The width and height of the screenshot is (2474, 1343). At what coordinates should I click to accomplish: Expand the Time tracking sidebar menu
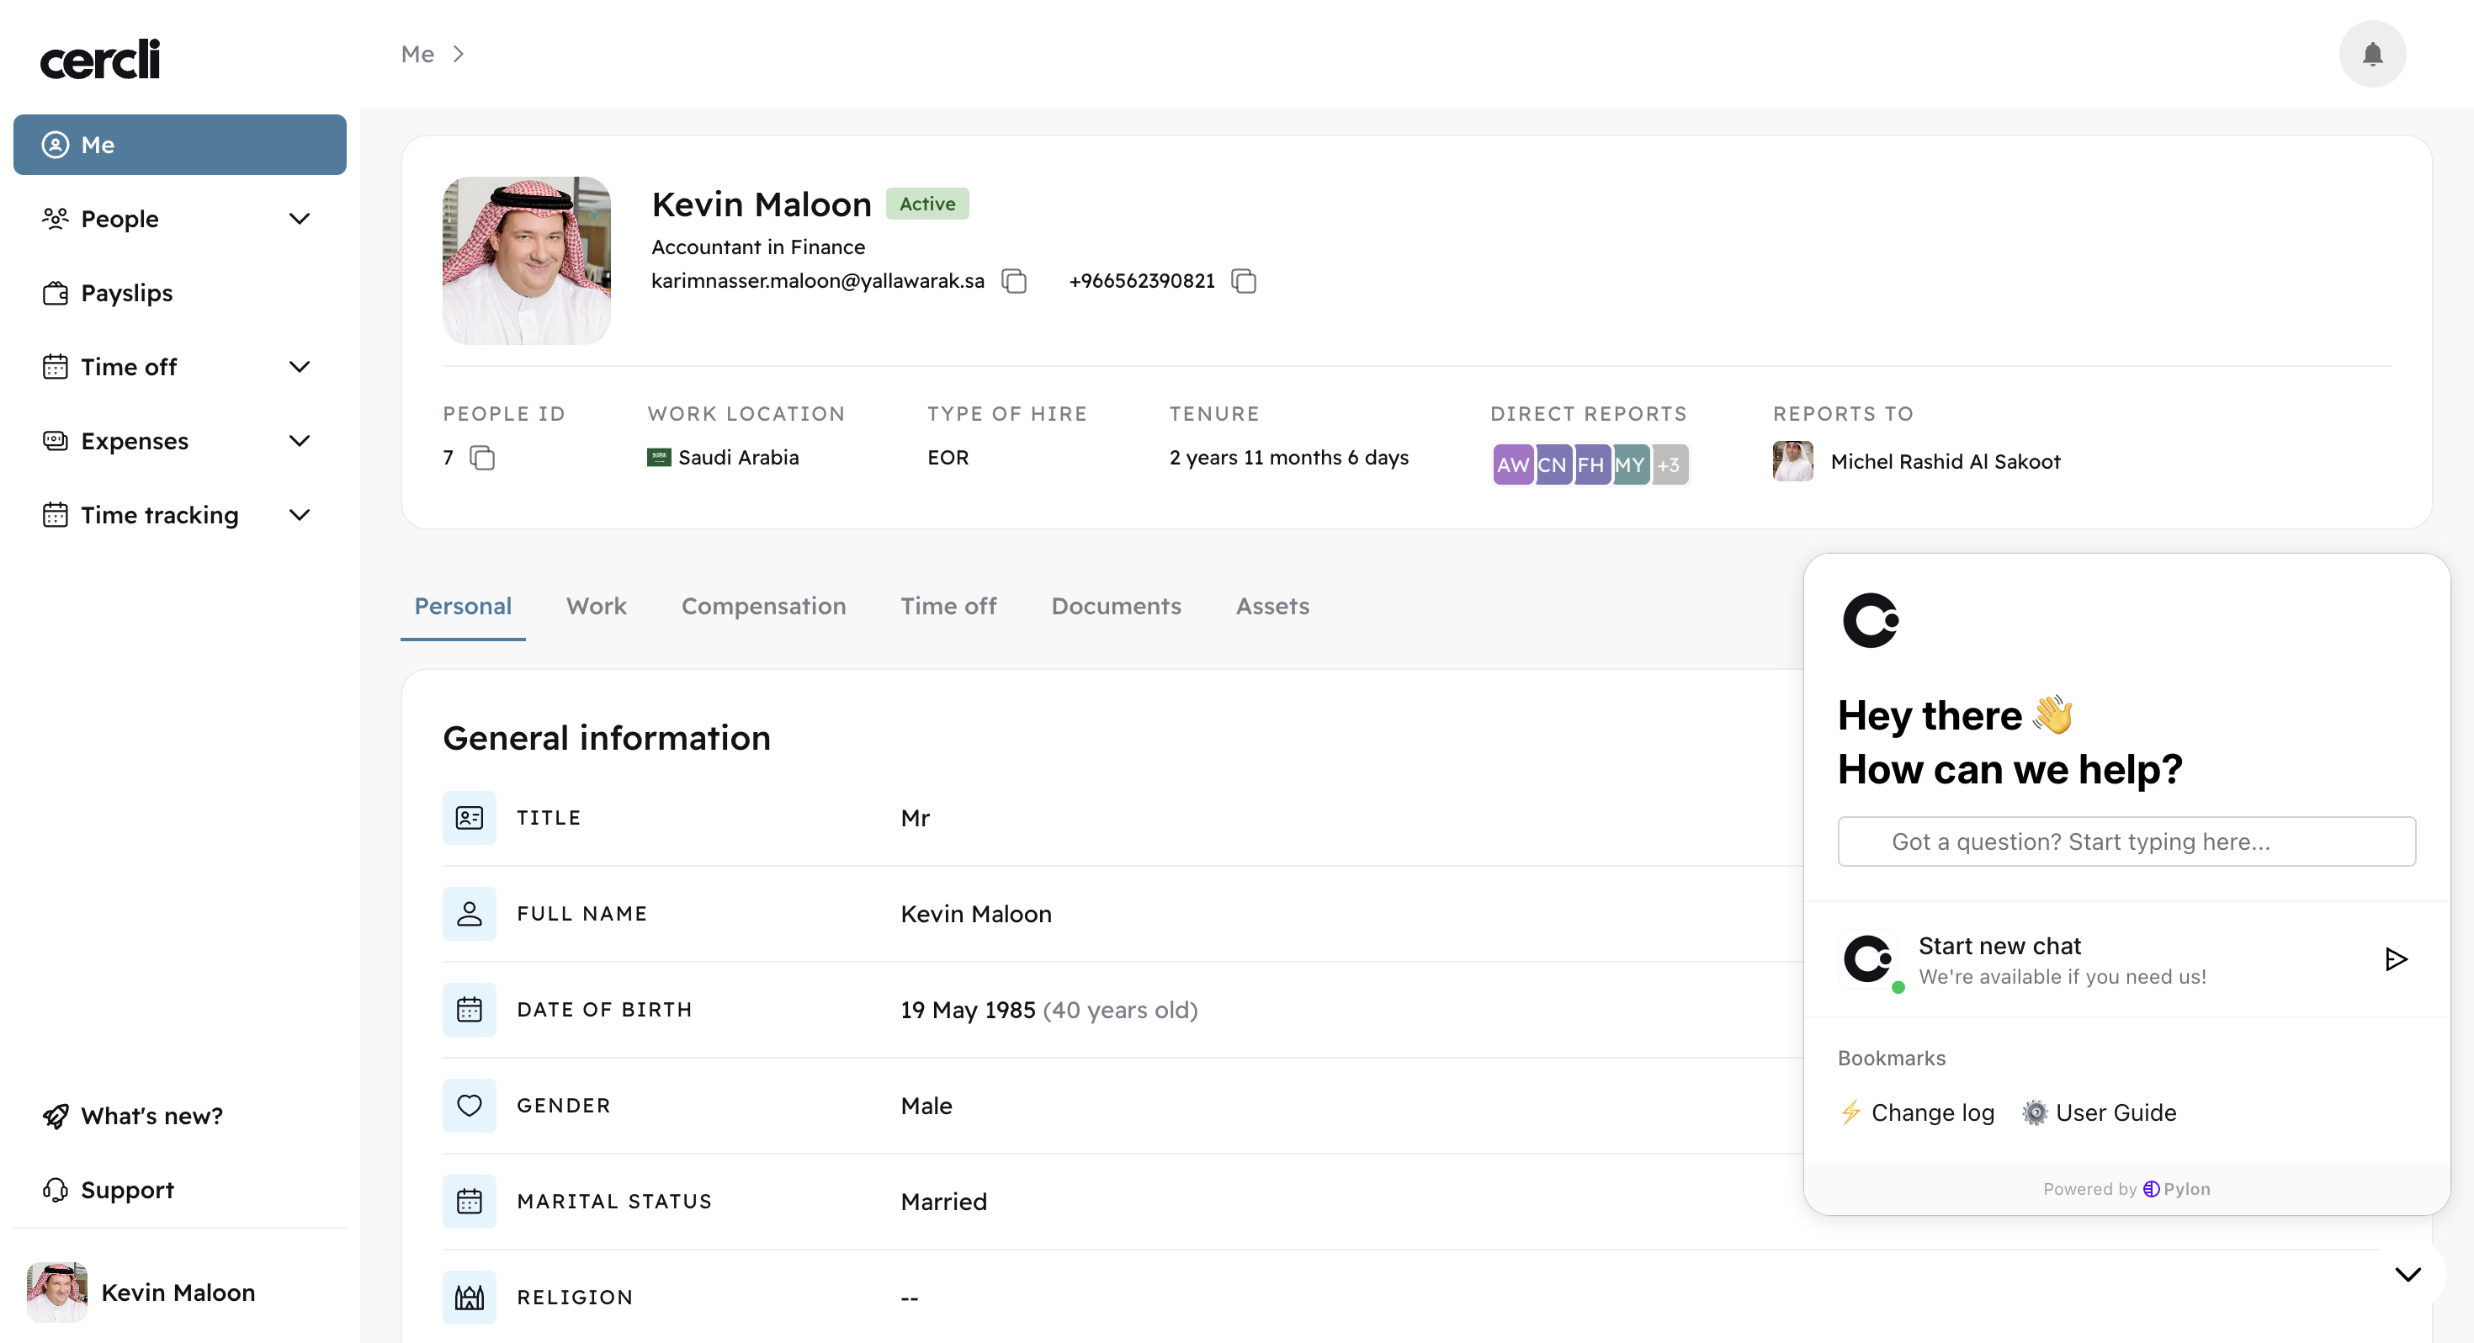[x=300, y=515]
